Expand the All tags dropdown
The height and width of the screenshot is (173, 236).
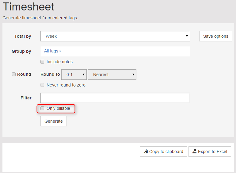[52, 51]
